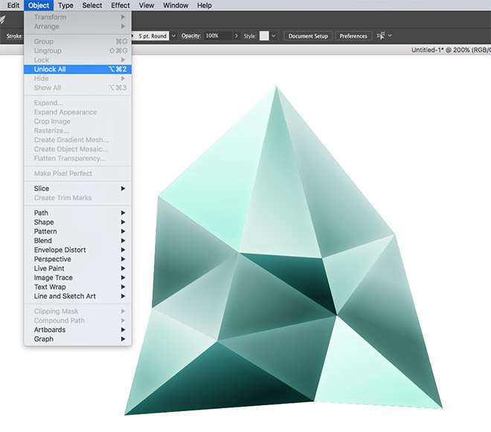Screen dimensions: 491x432
Task: Open the Window menu
Action: coord(176,5)
